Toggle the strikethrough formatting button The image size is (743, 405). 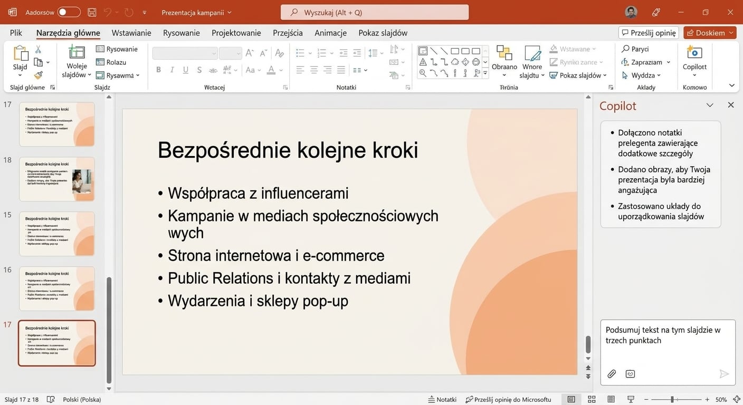(x=213, y=70)
